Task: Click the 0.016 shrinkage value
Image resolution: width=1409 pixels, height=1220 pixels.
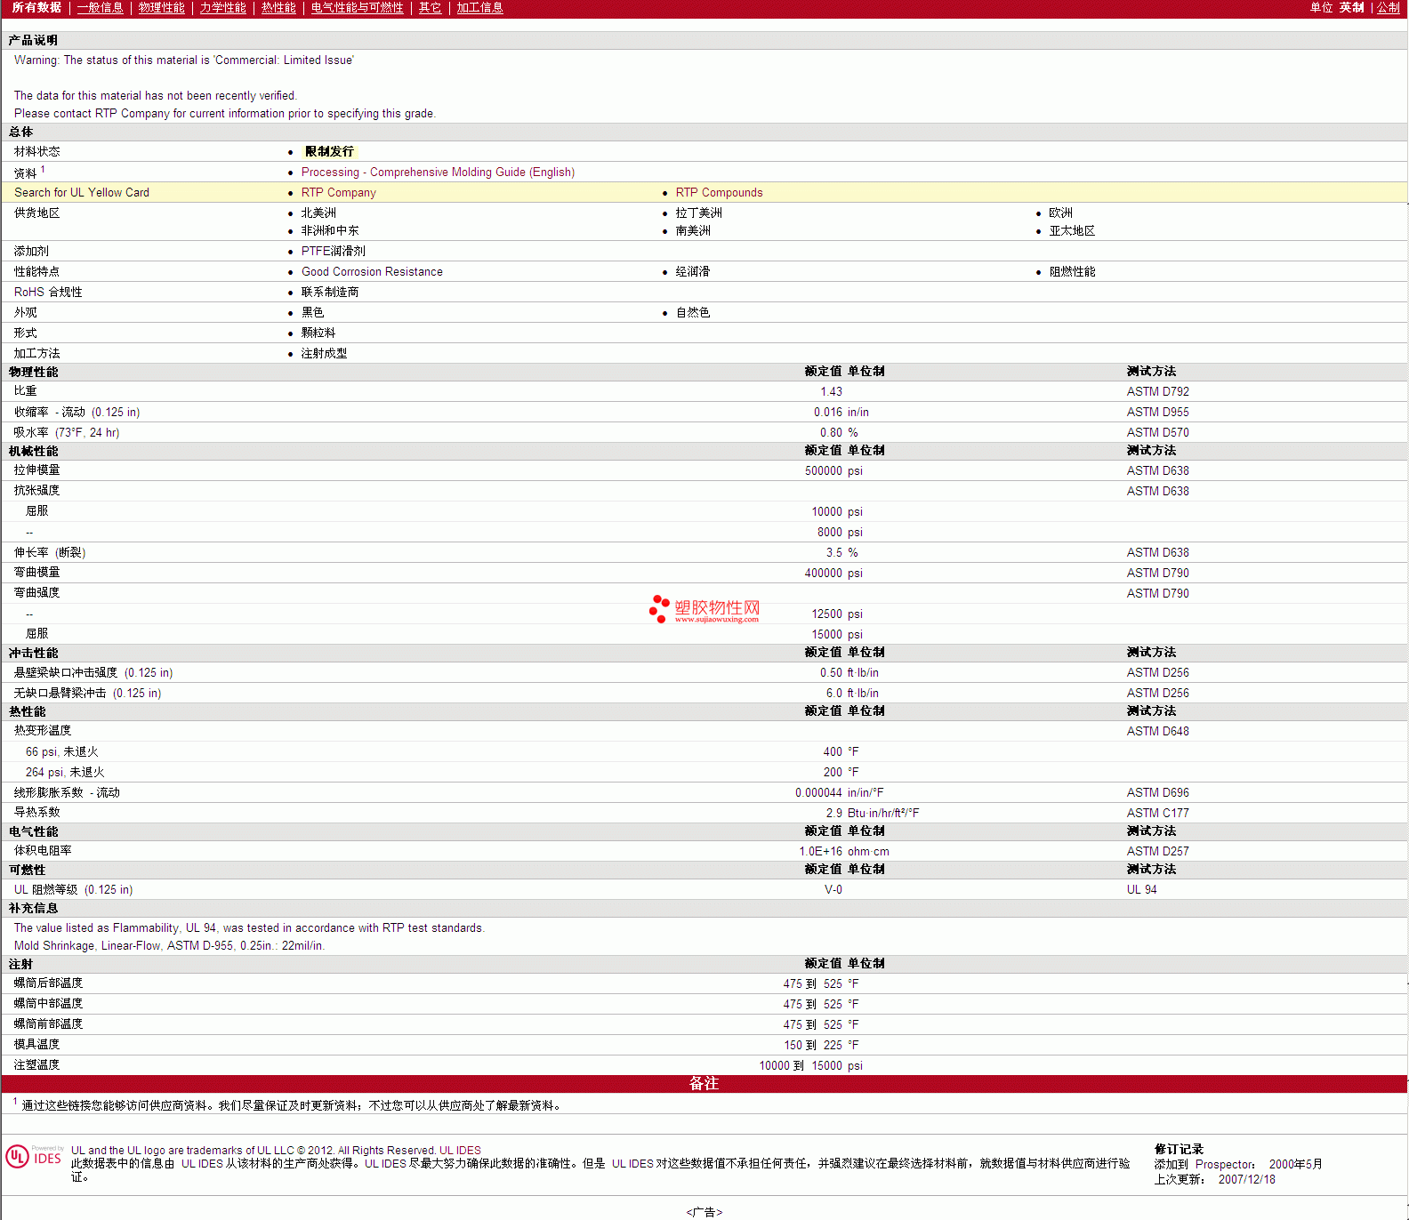Action: coord(827,413)
